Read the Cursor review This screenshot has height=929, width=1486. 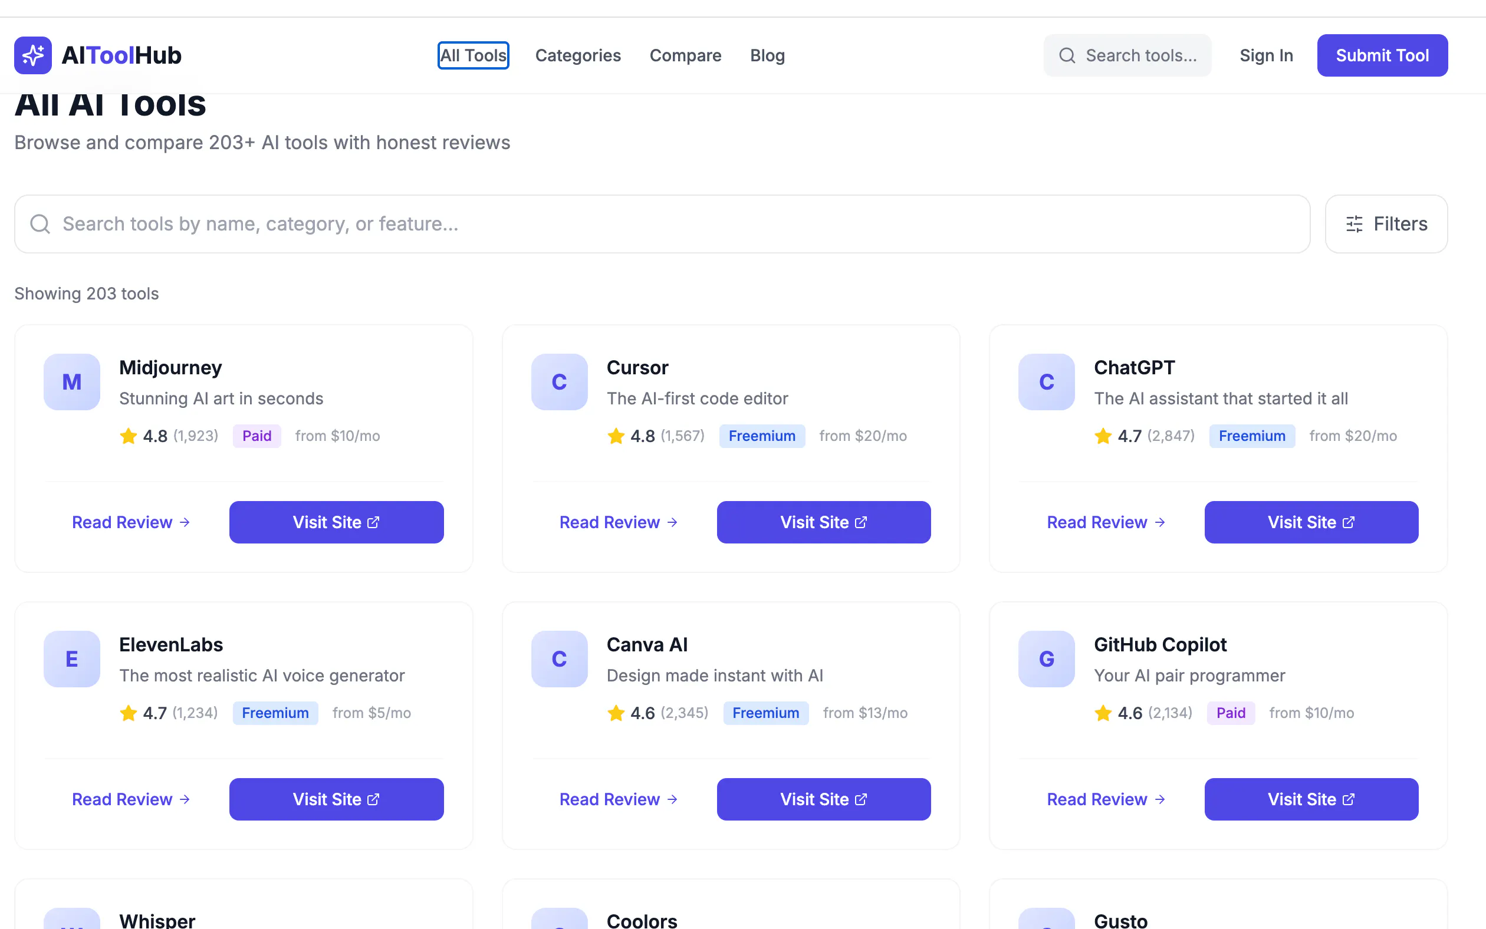618,522
